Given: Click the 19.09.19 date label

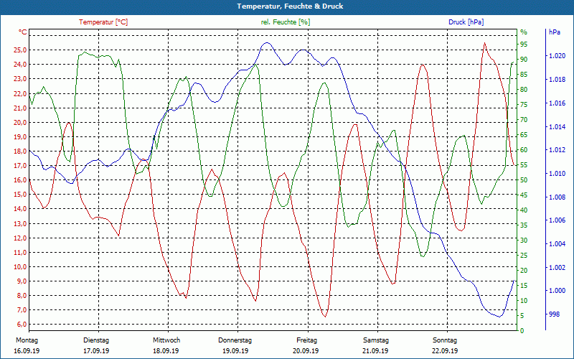Looking at the screenshot, I should (235, 351).
